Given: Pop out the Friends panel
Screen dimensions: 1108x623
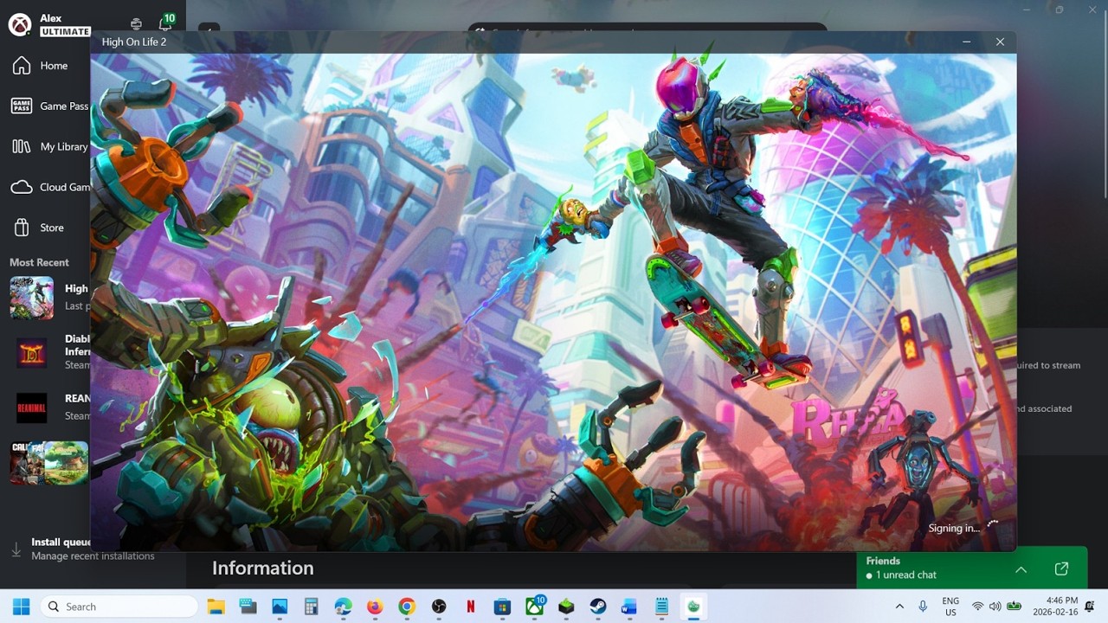Looking at the screenshot, I should click(1061, 568).
